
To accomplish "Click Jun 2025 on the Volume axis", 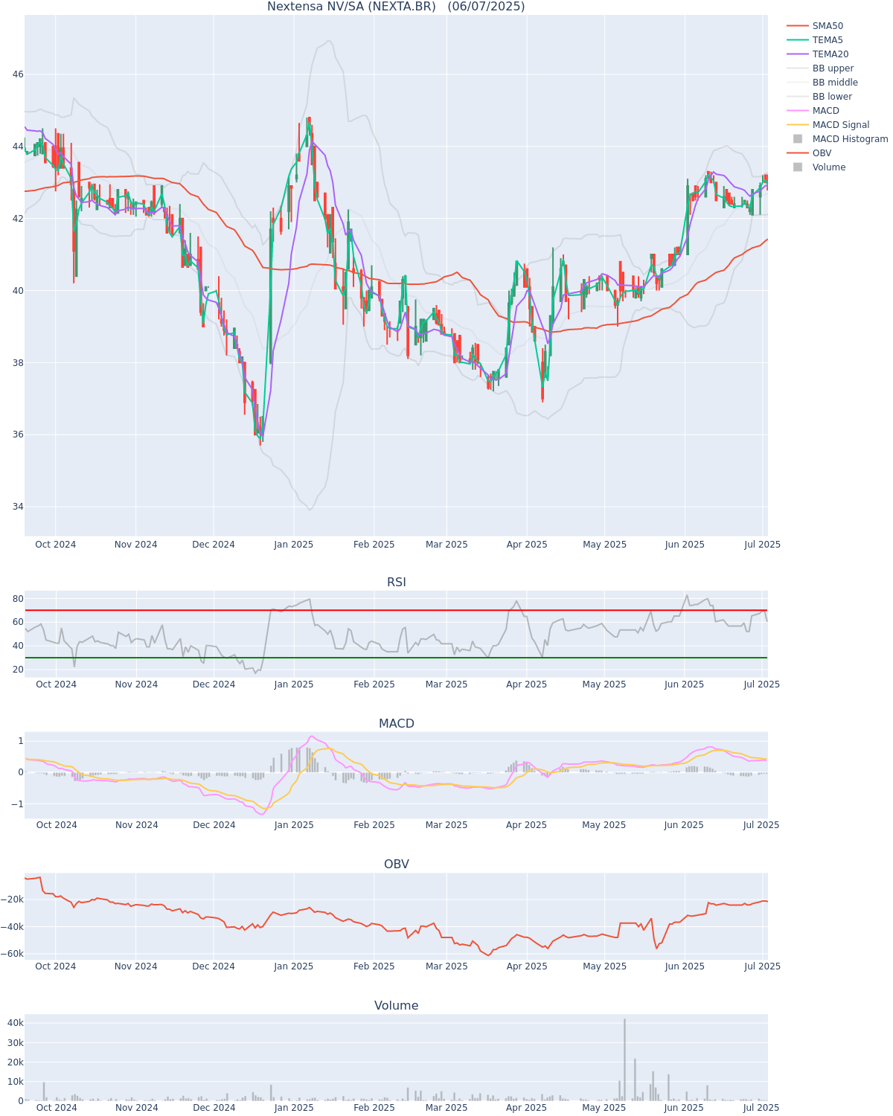I will 685,1108.
